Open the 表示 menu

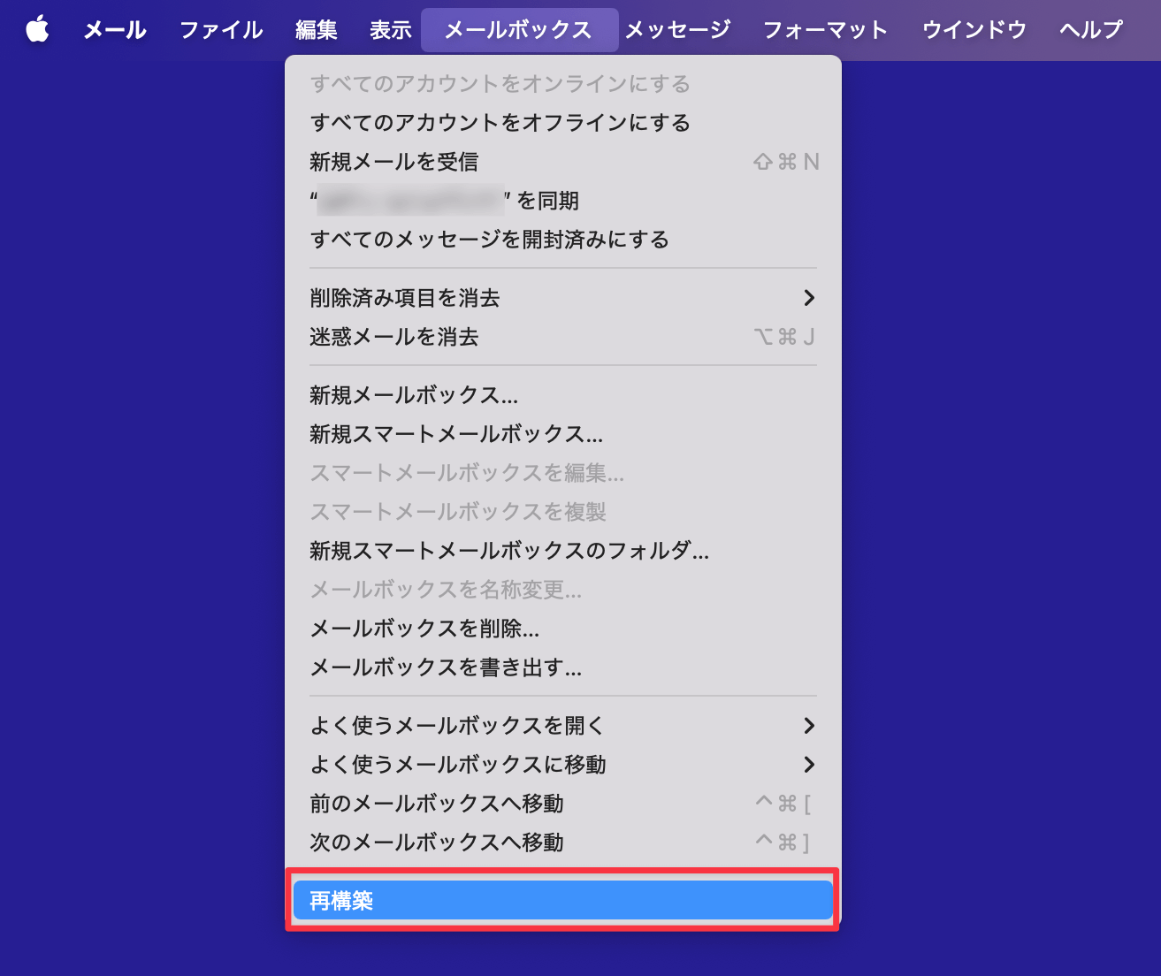click(x=391, y=30)
